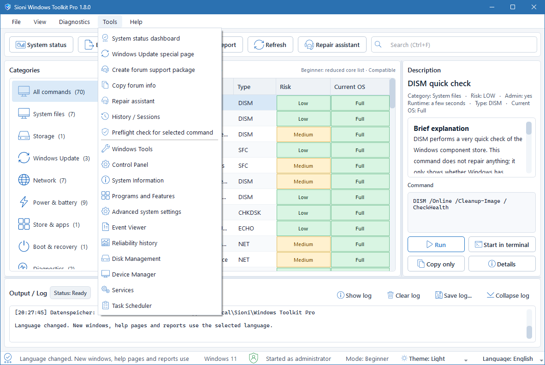Click the administrator shield icon in status bar
This screenshot has width=545, height=365.
254,358
